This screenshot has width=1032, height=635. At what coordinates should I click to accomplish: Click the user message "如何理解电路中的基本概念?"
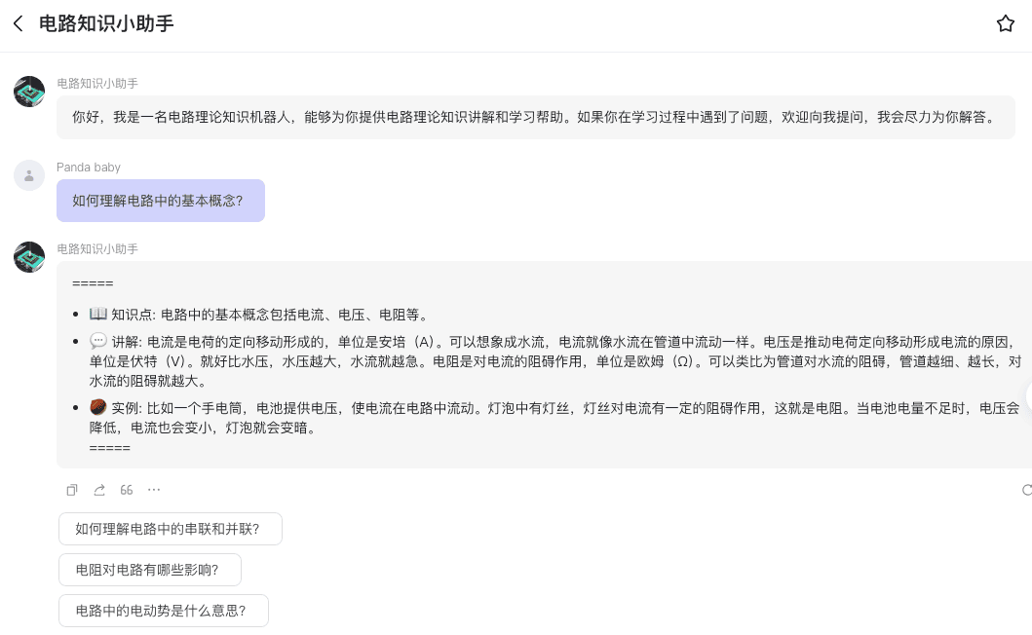tap(160, 201)
